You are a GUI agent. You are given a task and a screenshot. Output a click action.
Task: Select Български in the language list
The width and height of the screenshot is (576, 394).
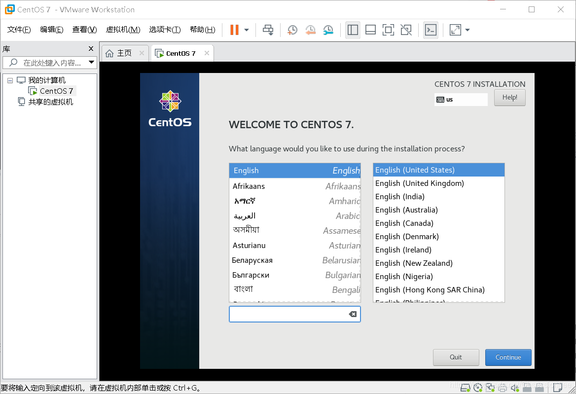pos(295,275)
